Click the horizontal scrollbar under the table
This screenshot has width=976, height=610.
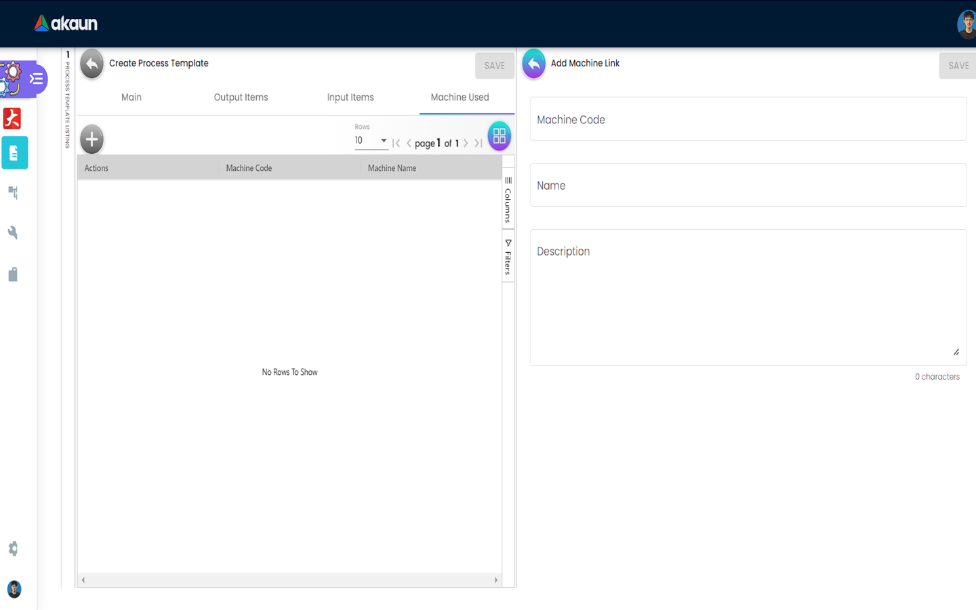pos(289,580)
